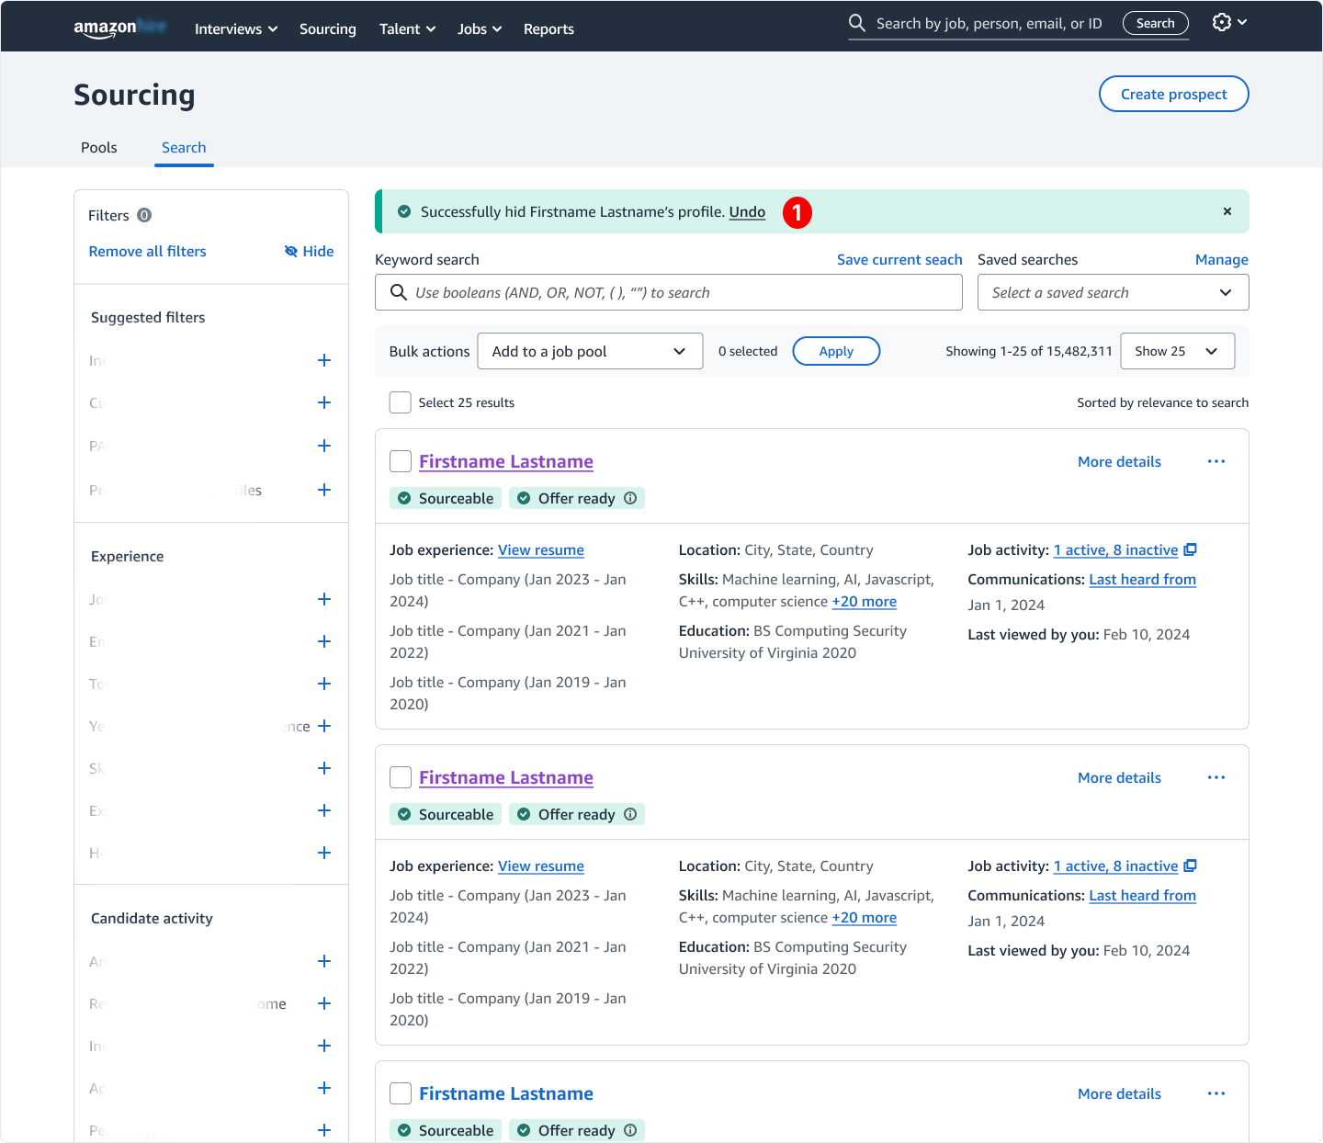Add the suggested filter ending in 'files'
The image size is (1323, 1143).
pyautogui.click(x=324, y=490)
